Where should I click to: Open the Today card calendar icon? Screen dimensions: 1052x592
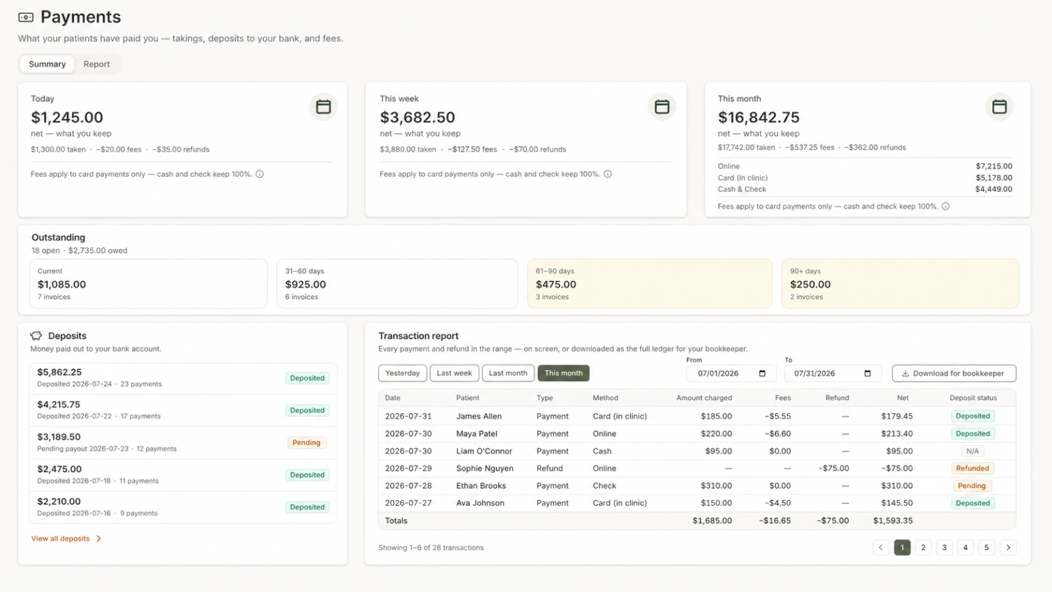tap(323, 106)
